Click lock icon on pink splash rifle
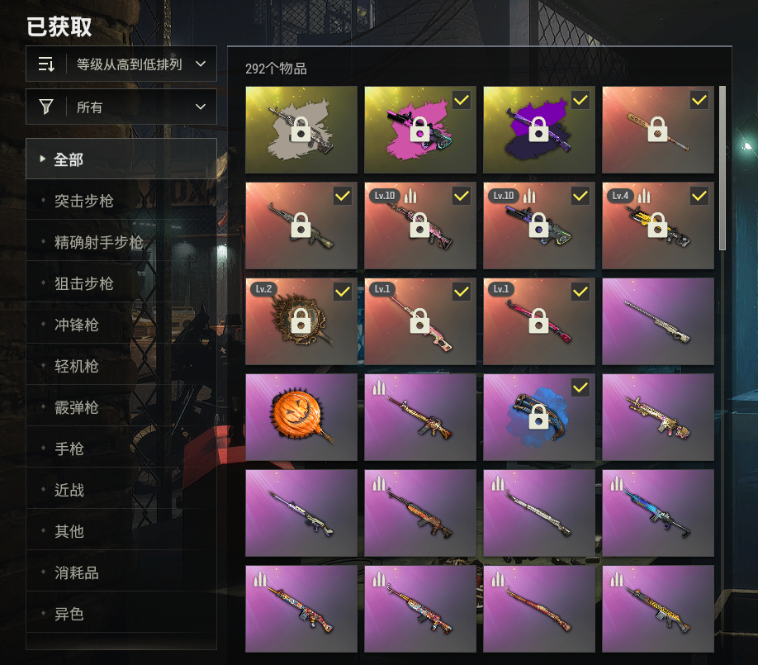Screen dimensions: 758x665 [x=419, y=130]
